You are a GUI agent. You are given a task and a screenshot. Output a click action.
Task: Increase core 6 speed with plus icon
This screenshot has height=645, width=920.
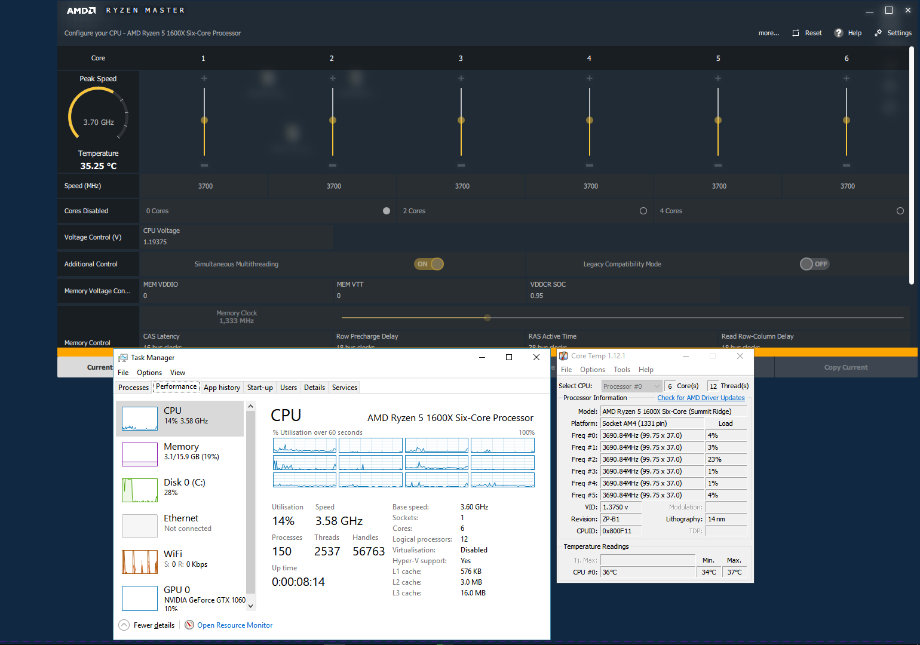tap(847, 78)
